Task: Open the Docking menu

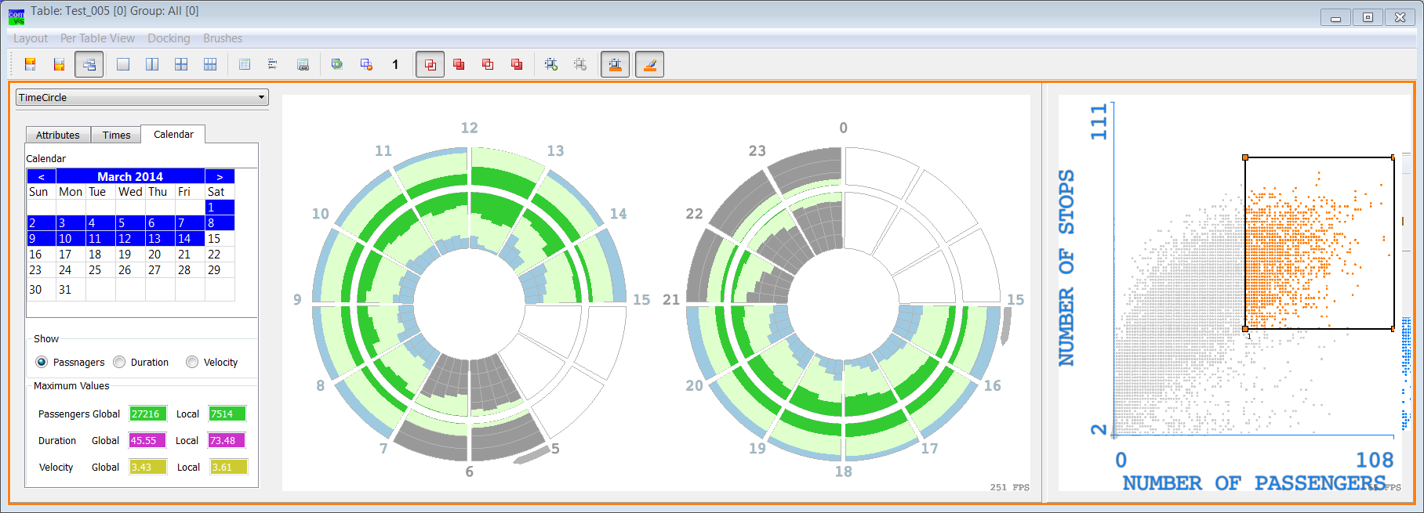Action: point(169,38)
